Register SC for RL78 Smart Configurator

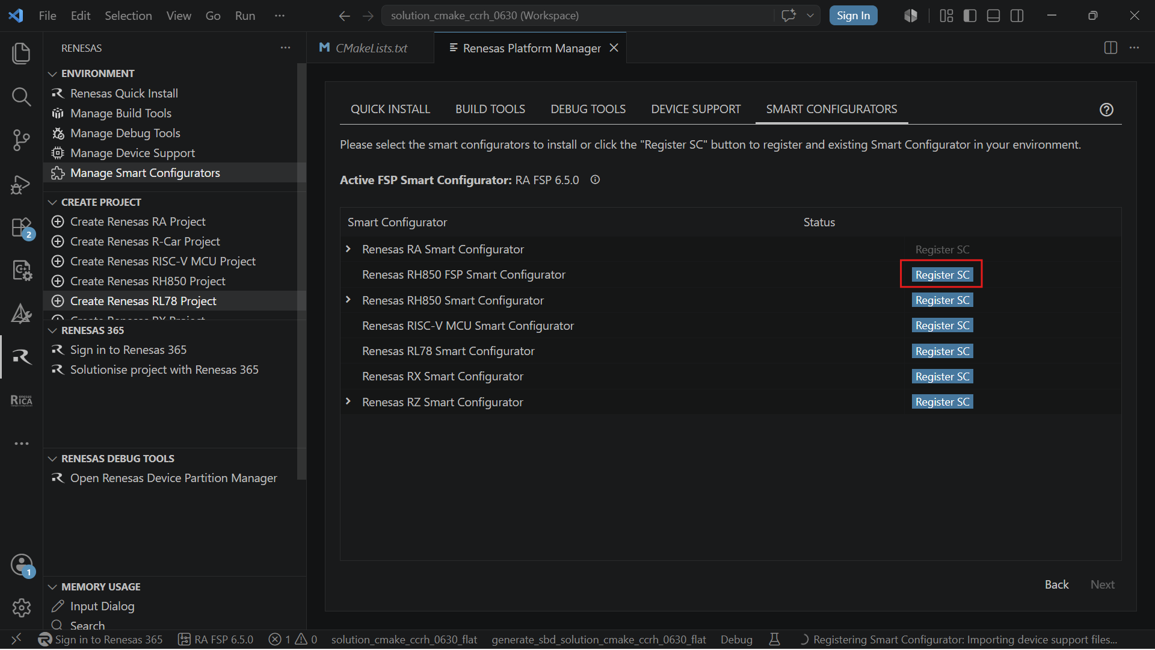[942, 351]
